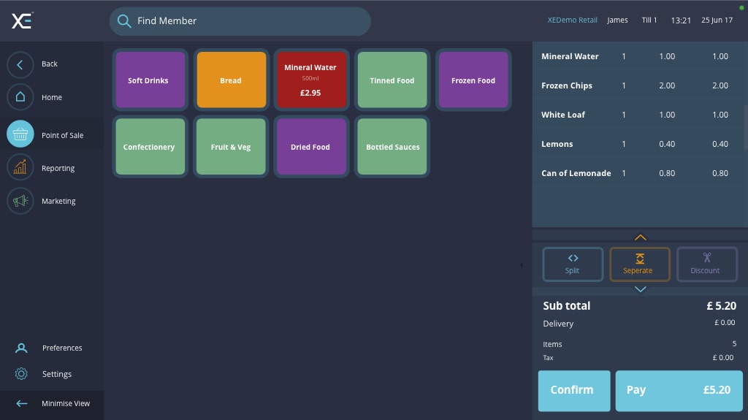This screenshot has width=748, height=420.
Task: Open Settings gear icon
Action: pyautogui.click(x=22, y=374)
